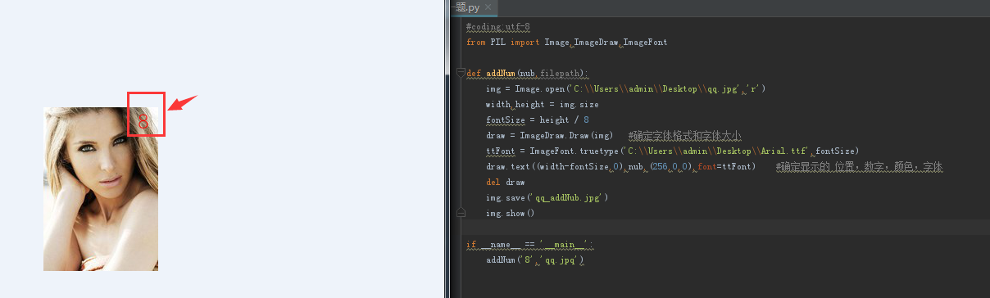Click the "addNum('8','qq.jpg')" line
This screenshot has height=298, width=990.
pos(534,260)
